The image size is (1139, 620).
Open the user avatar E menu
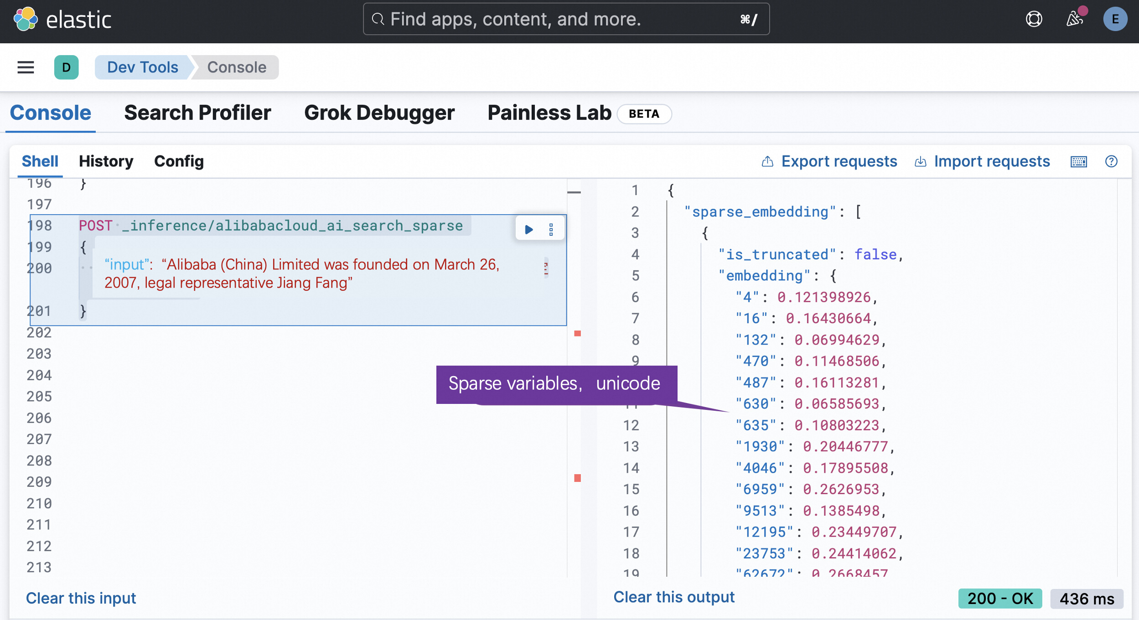pyautogui.click(x=1115, y=19)
